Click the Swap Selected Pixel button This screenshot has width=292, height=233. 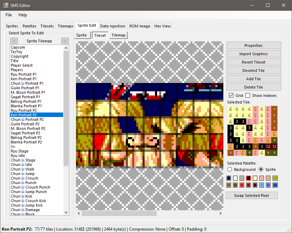[x=251, y=195]
